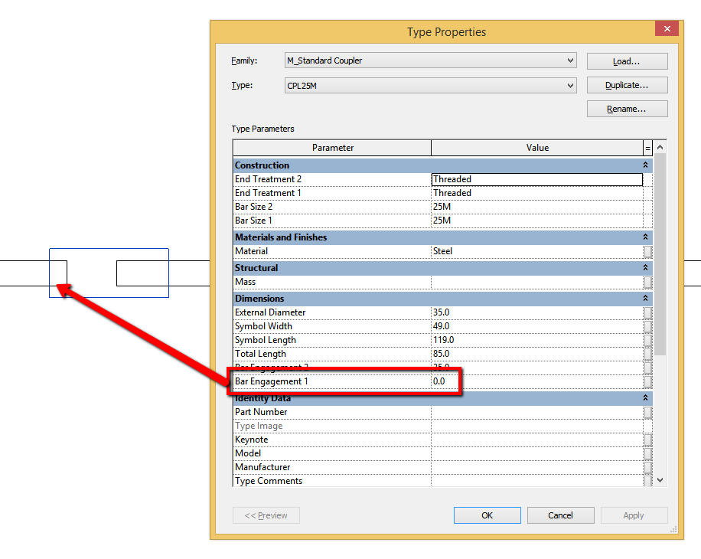Click the global parameter button beside Symbol Width
Image resolution: width=701 pixels, height=559 pixels.
click(x=647, y=325)
